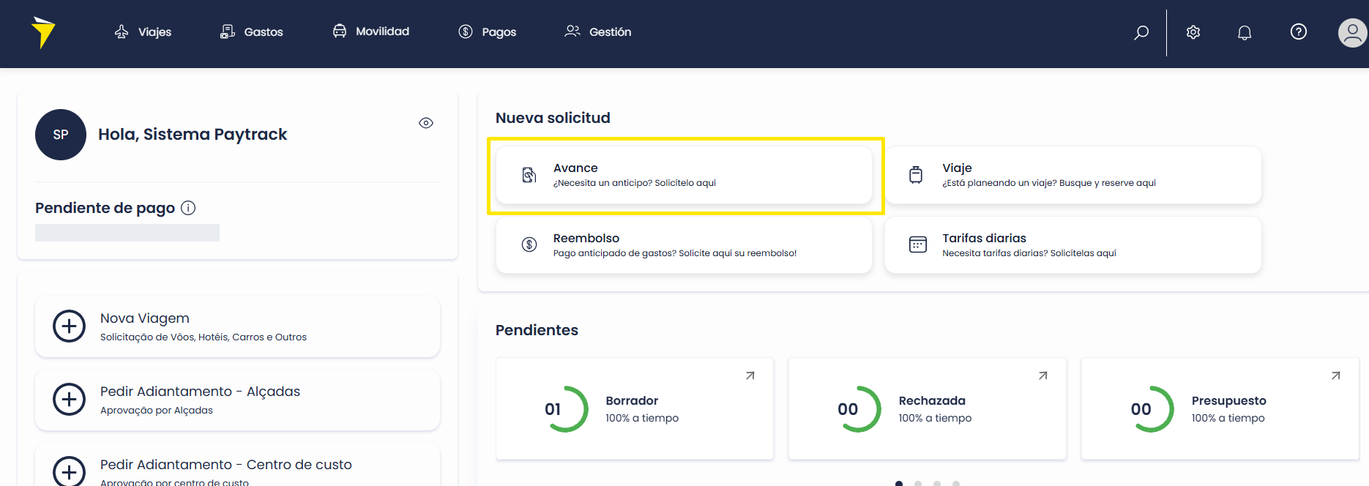Toggle balance visibility eye icon
1369x486 pixels.
[426, 123]
